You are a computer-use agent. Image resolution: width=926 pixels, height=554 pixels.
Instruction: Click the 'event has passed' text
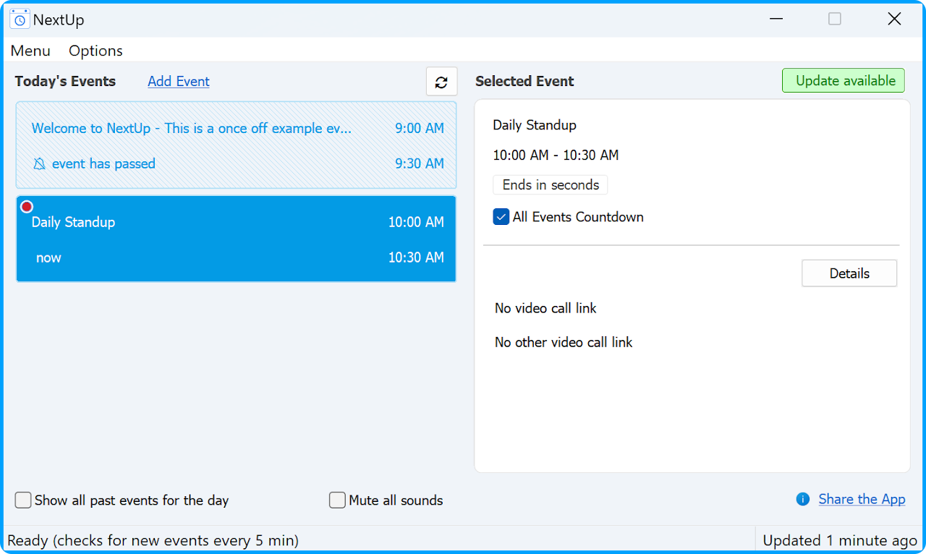103,164
